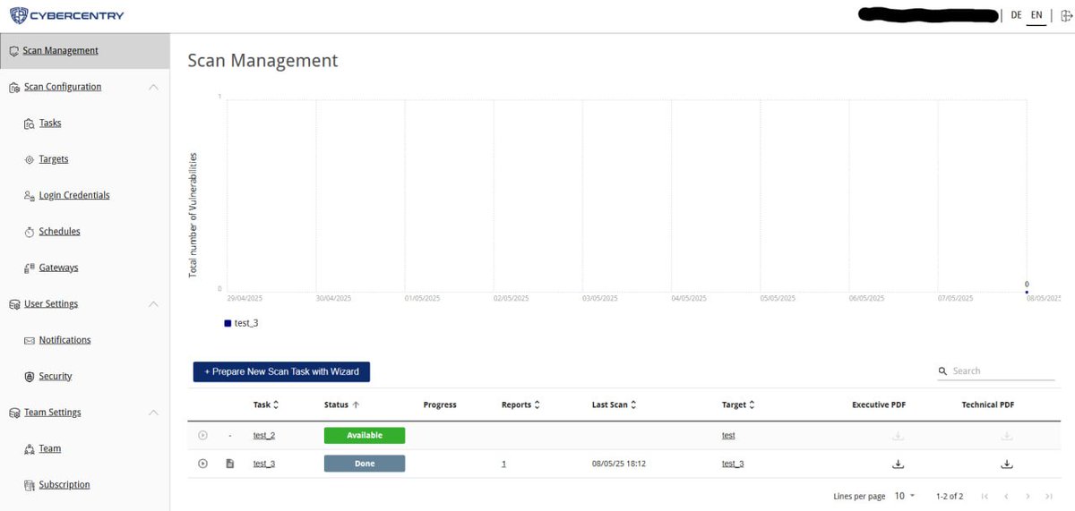Viewport: 1075px width, 511px height.
Task: Click the Login Credentials user icon
Action: (x=30, y=195)
